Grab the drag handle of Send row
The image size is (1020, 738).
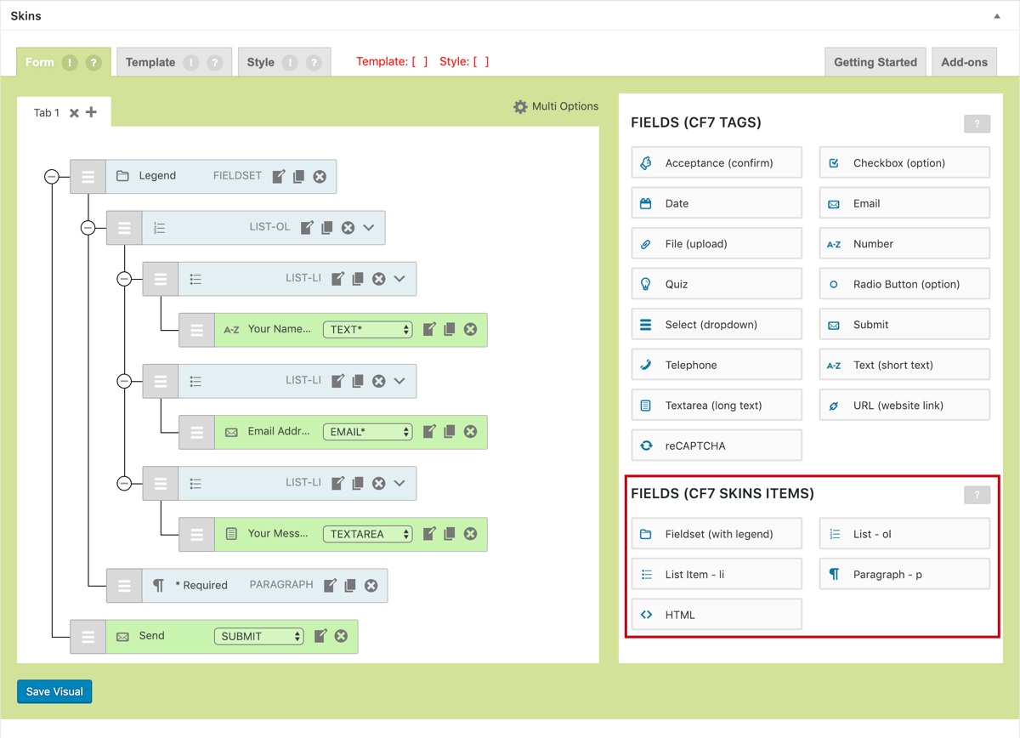pyautogui.click(x=88, y=636)
